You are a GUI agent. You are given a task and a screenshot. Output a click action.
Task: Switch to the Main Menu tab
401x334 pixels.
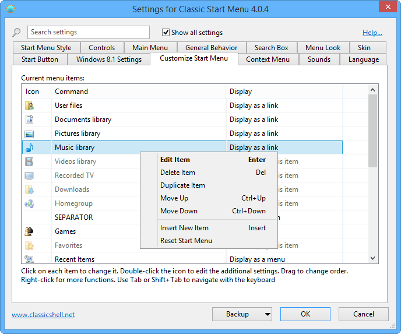[150, 48]
